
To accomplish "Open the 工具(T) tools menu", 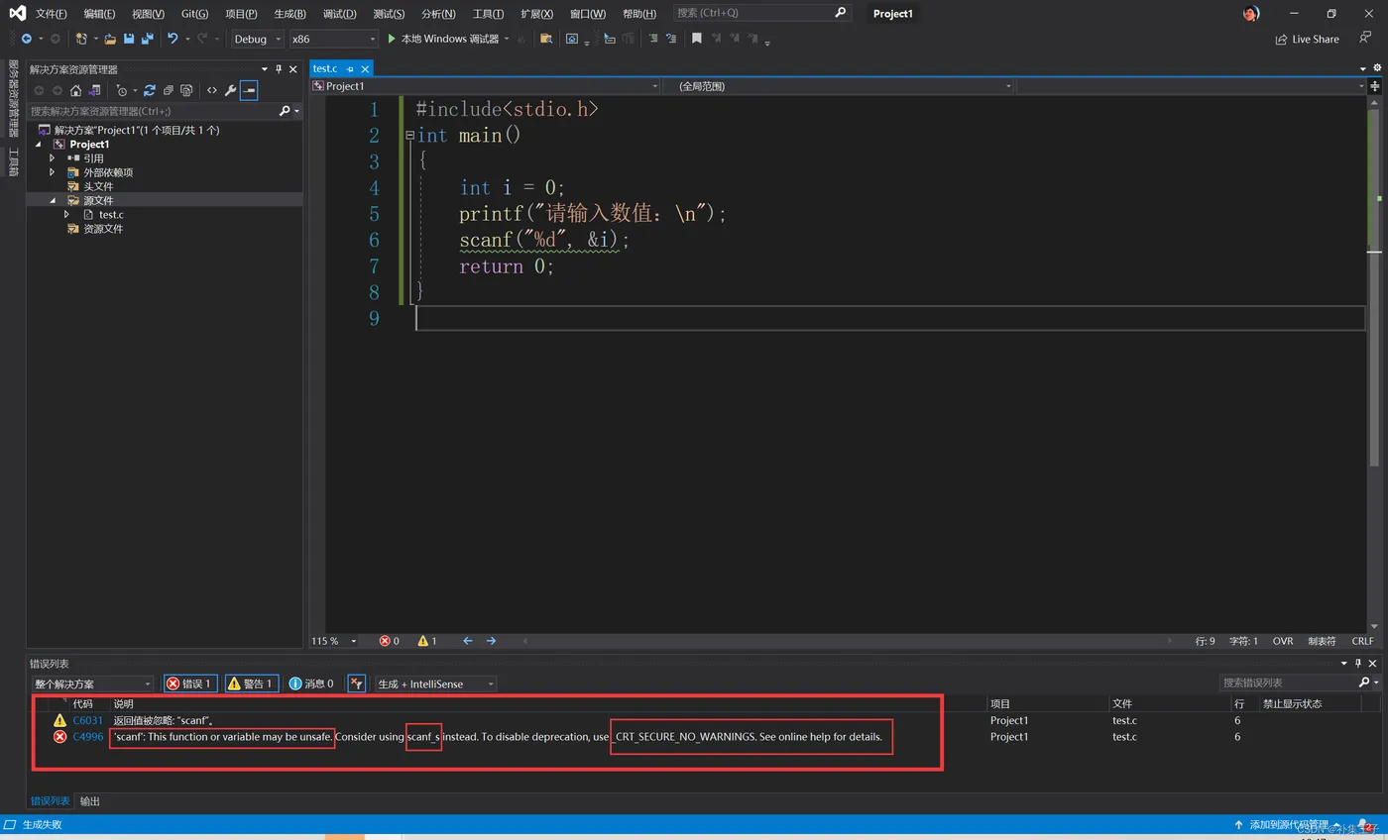I will (x=488, y=14).
